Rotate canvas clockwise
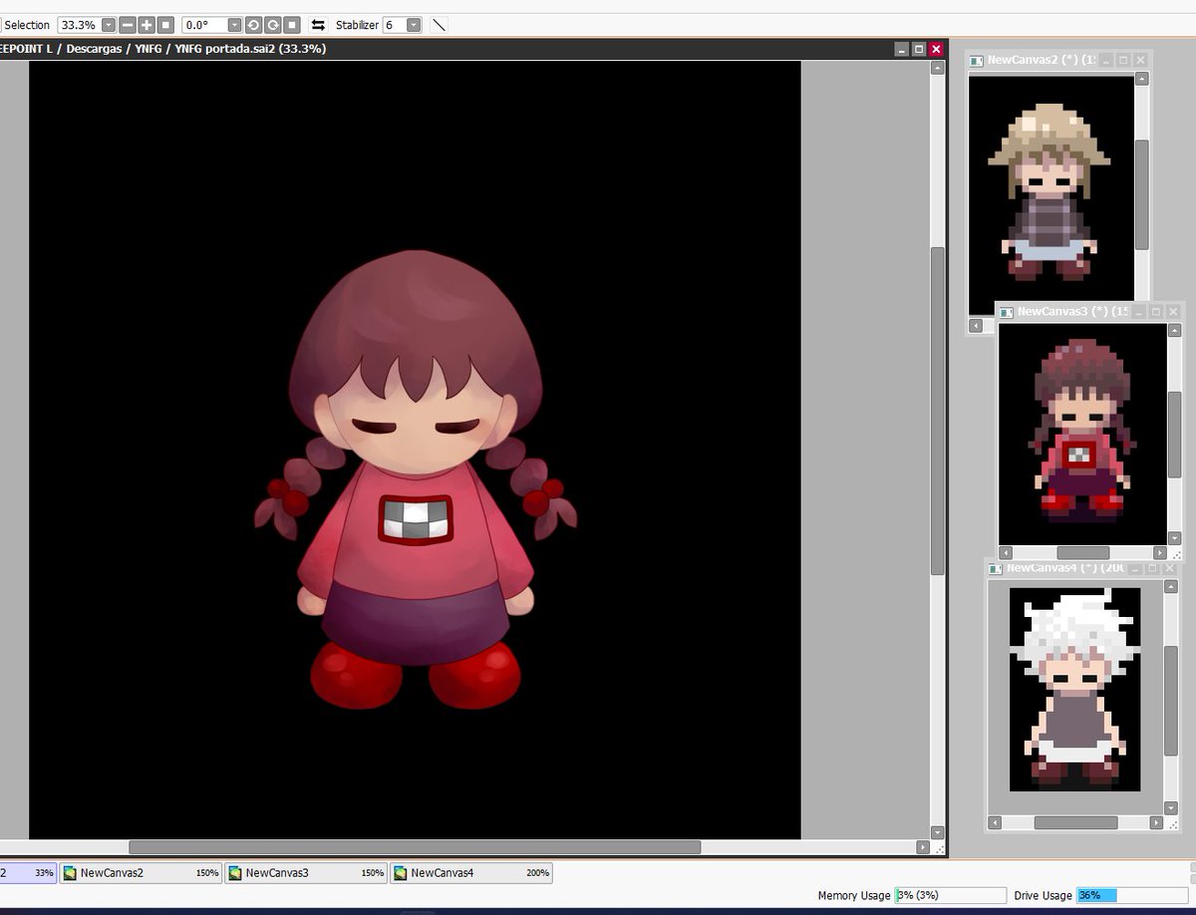 point(272,25)
